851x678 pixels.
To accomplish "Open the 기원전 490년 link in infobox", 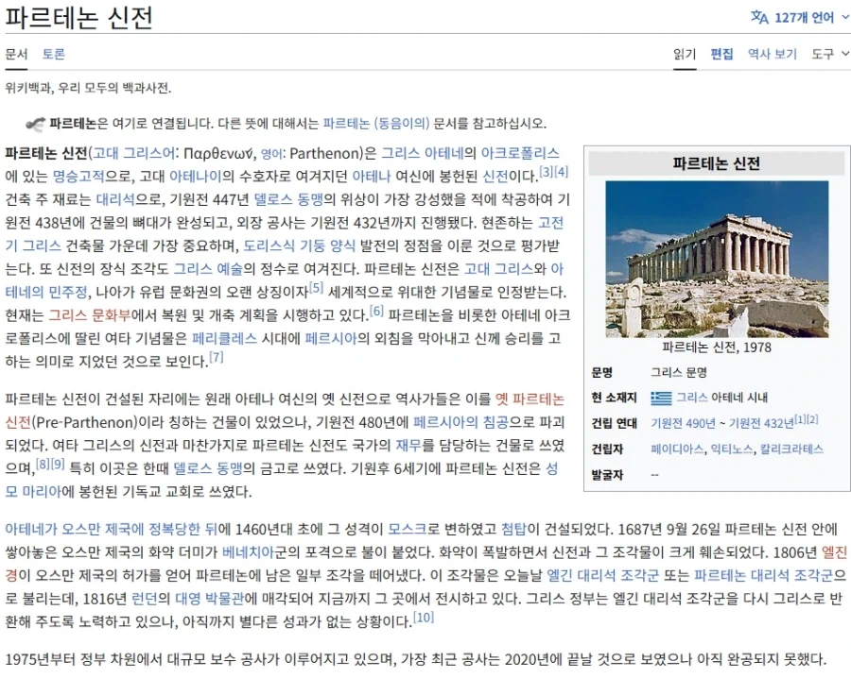I will pyautogui.click(x=684, y=423).
